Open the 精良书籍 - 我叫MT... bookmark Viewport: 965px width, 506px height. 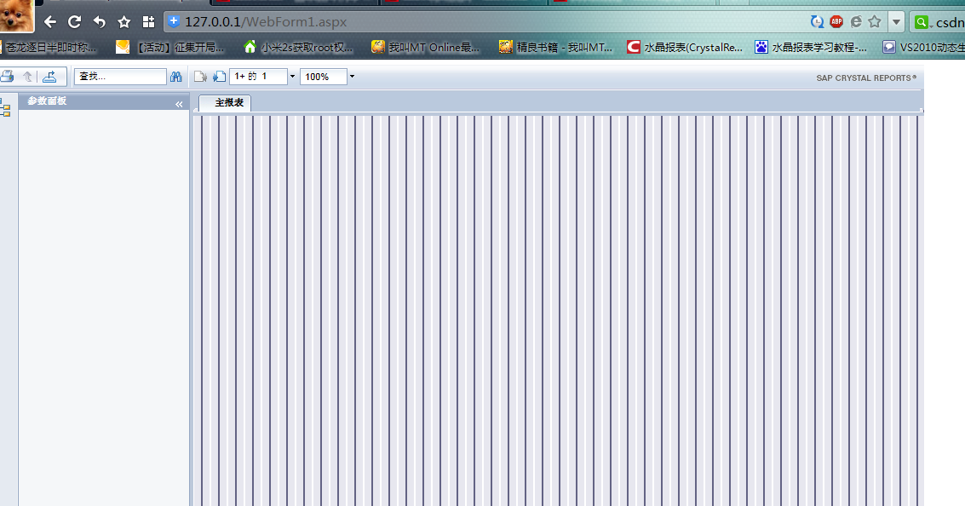coord(555,47)
